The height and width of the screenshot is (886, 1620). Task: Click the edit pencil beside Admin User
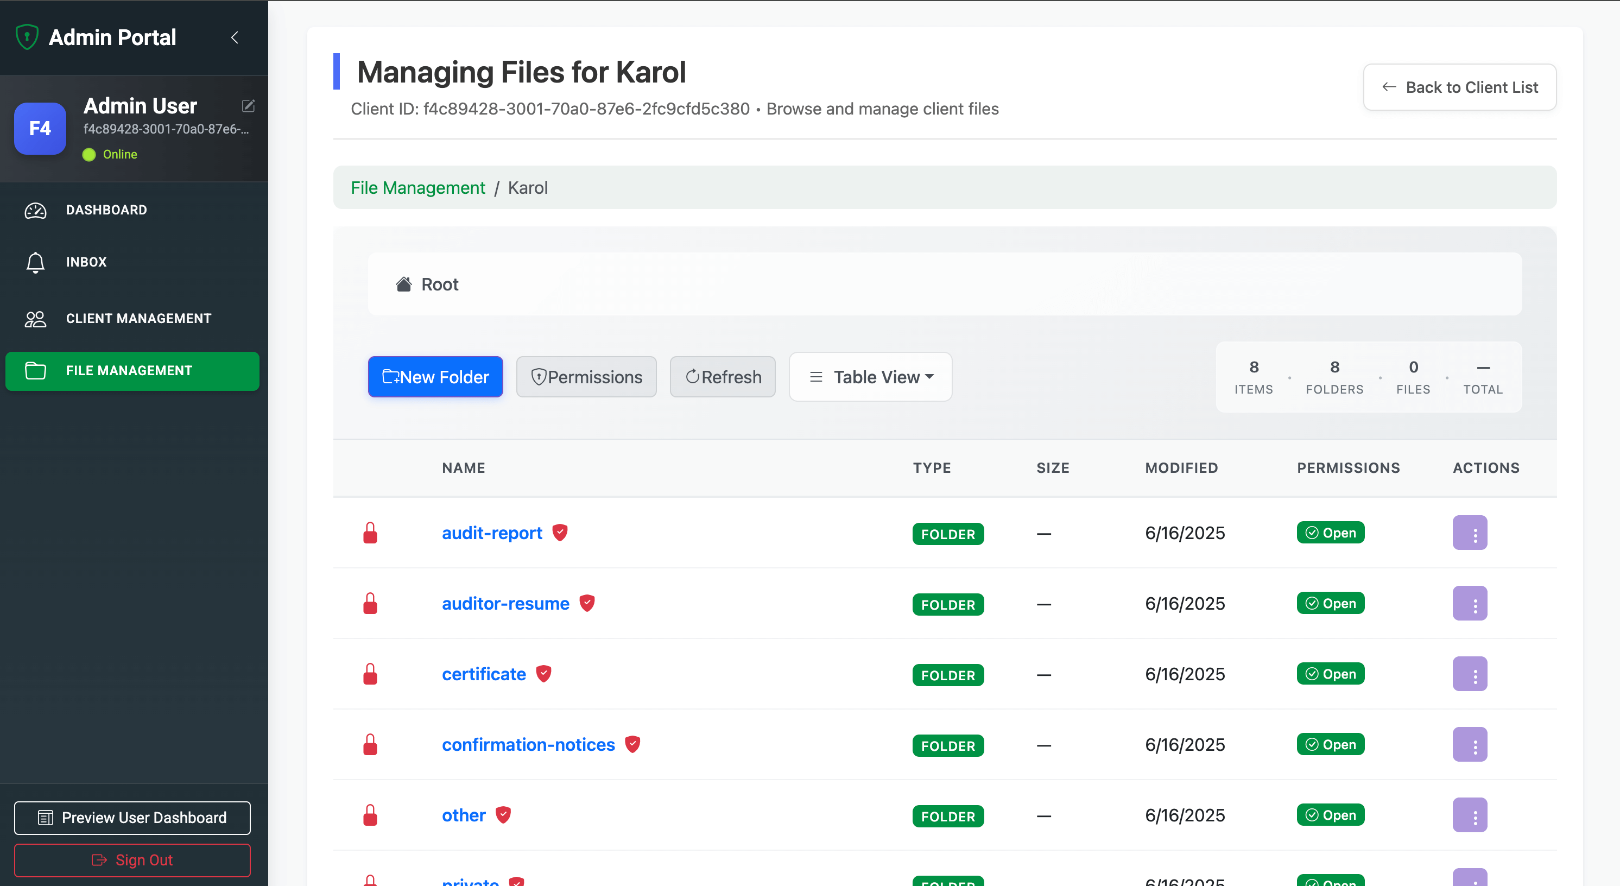point(248,106)
